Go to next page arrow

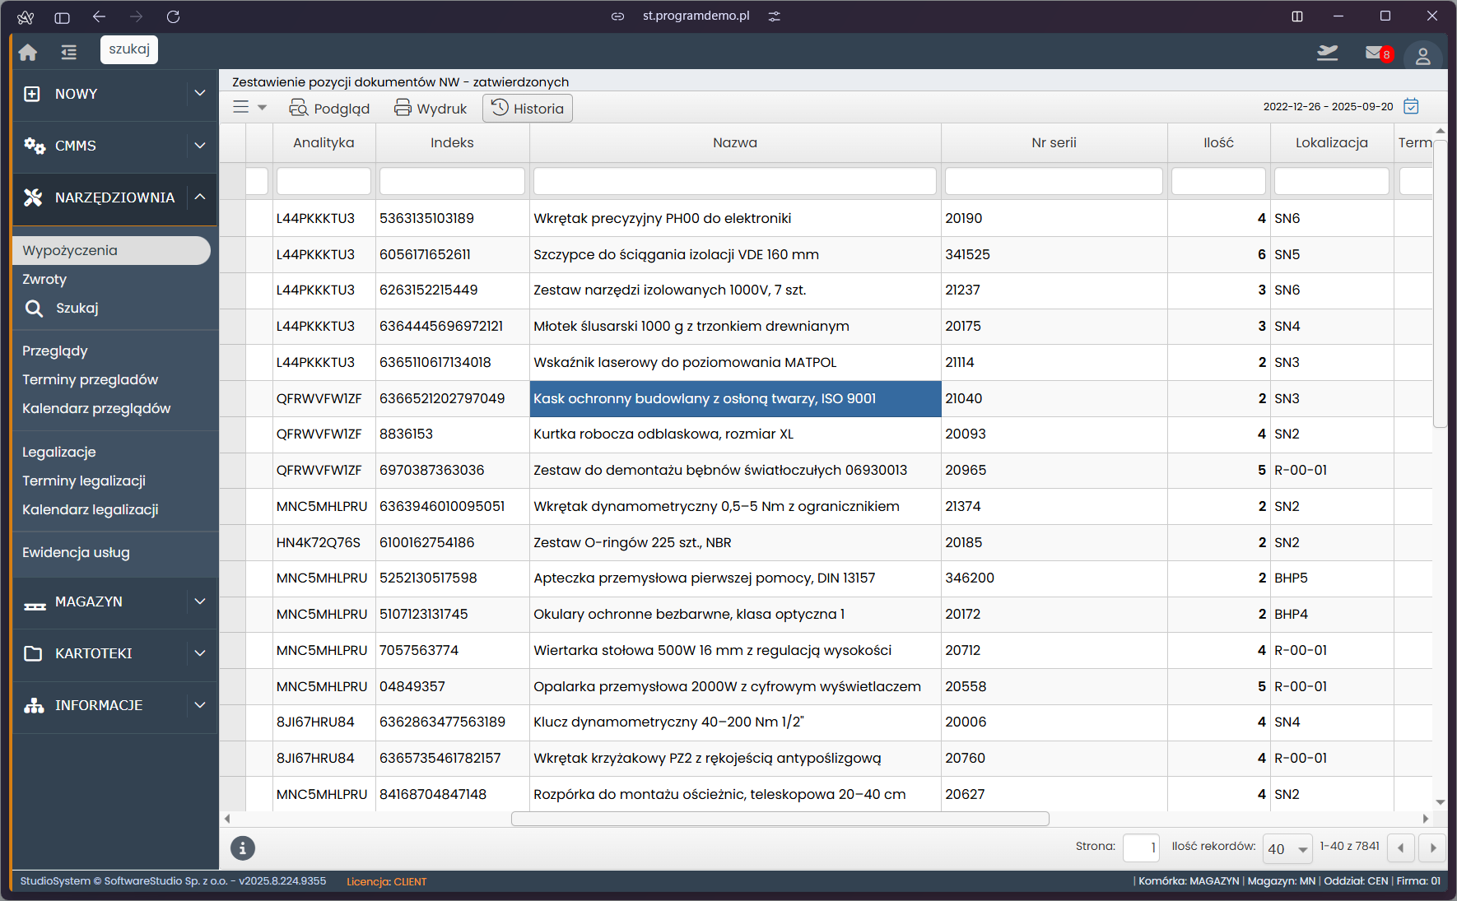coord(1432,848)
